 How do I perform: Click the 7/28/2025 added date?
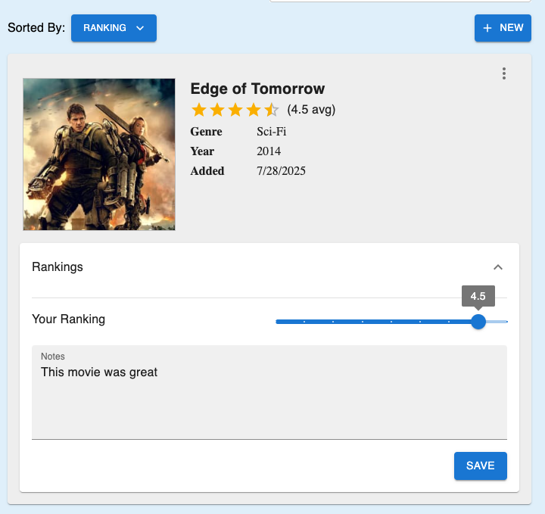click(281, 171)
